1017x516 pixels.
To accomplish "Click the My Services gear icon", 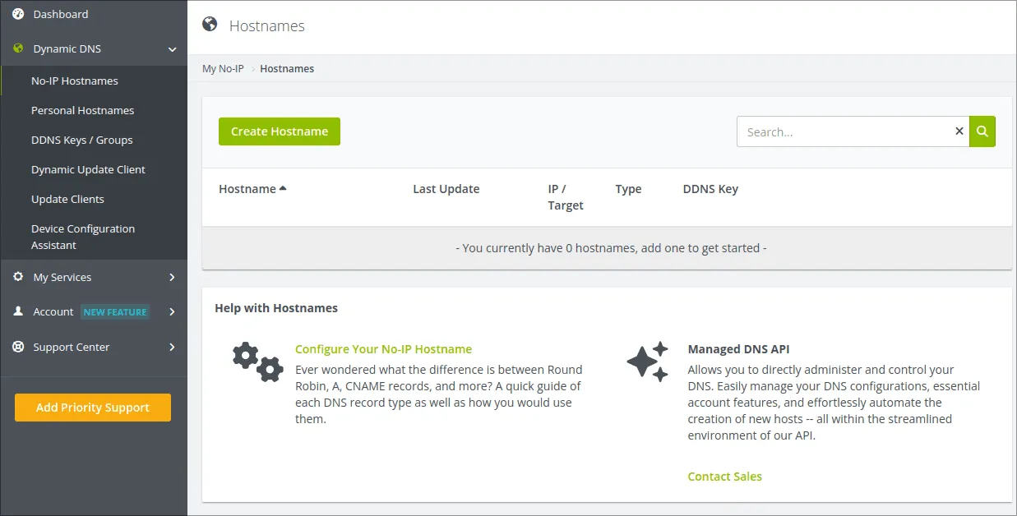I will click(18, 277).
